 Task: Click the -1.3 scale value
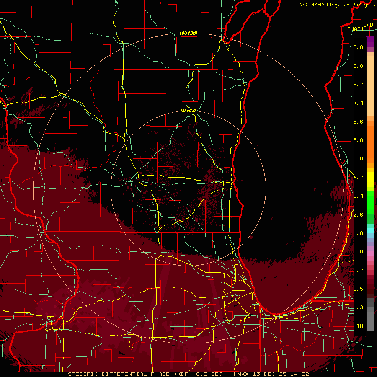pyautogui.click(x=356, y=307)
